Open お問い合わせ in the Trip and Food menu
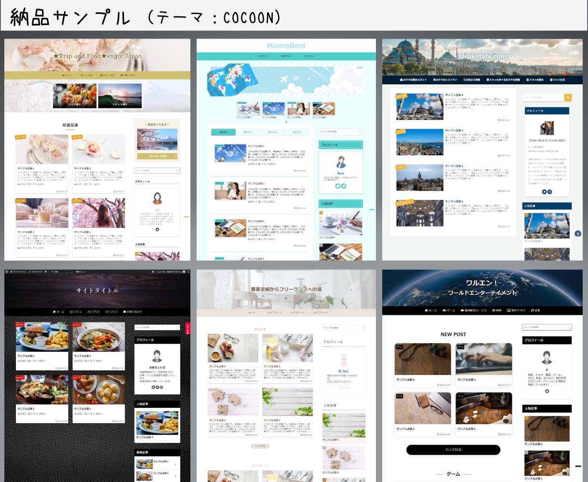Image resolution: width=588 pixels, height=482 pixels. click(x=127, y=75)
